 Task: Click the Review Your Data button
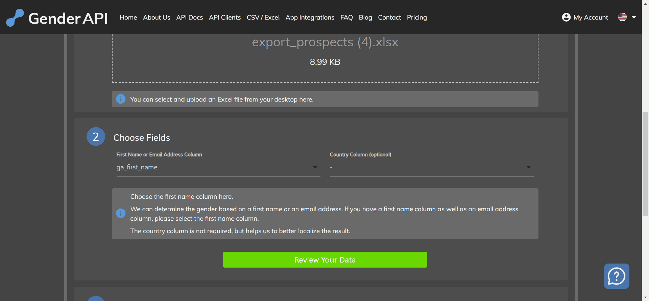click(325, 259)
